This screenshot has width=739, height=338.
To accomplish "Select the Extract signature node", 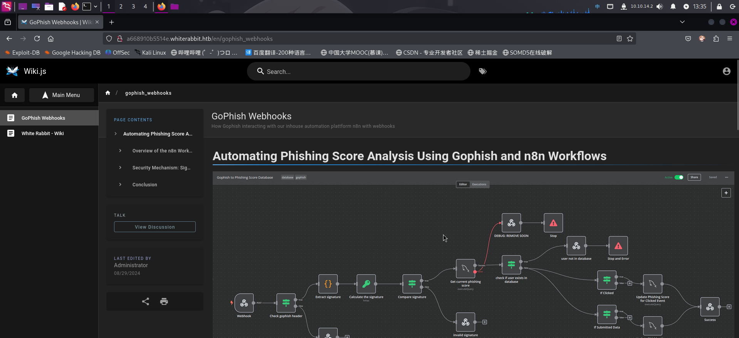I will (x=328, y=284).
